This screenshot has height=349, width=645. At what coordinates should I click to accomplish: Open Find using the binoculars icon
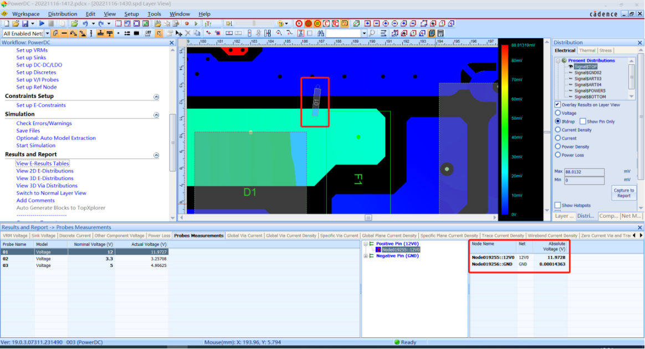(320, 33)
